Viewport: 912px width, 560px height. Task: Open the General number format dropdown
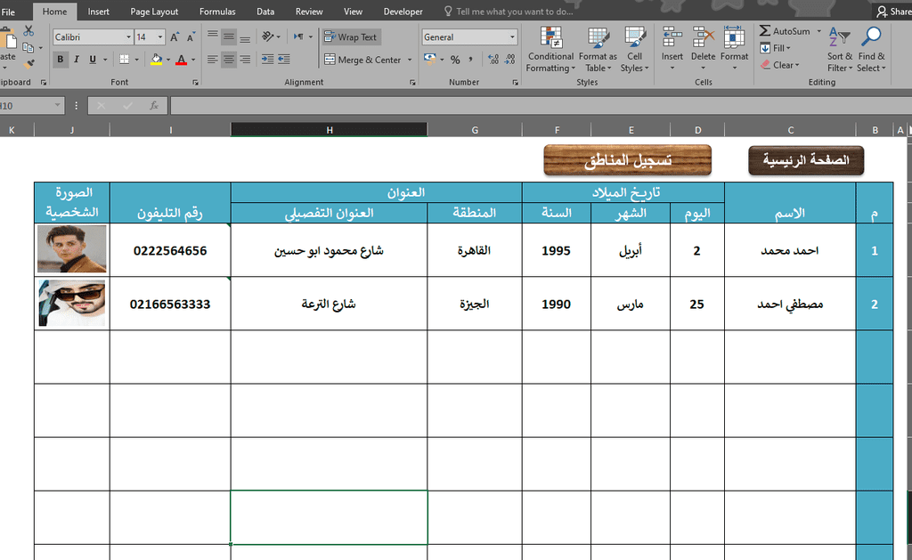pyautogui.click(x=512, y=37)
